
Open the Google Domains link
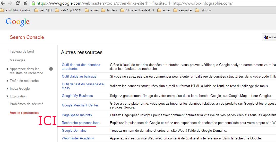click(x=74, y=131)
